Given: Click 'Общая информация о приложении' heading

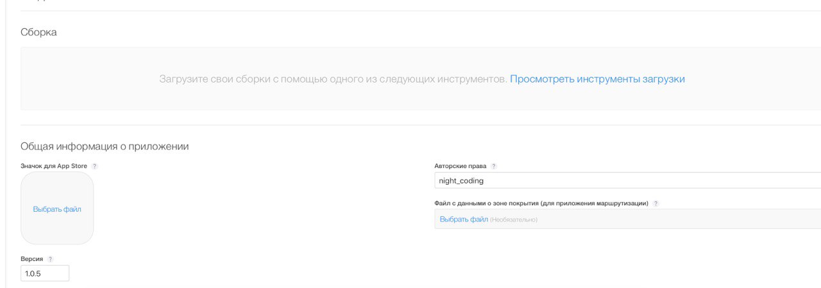Looking at the screenshot, I should pos(105,146).
